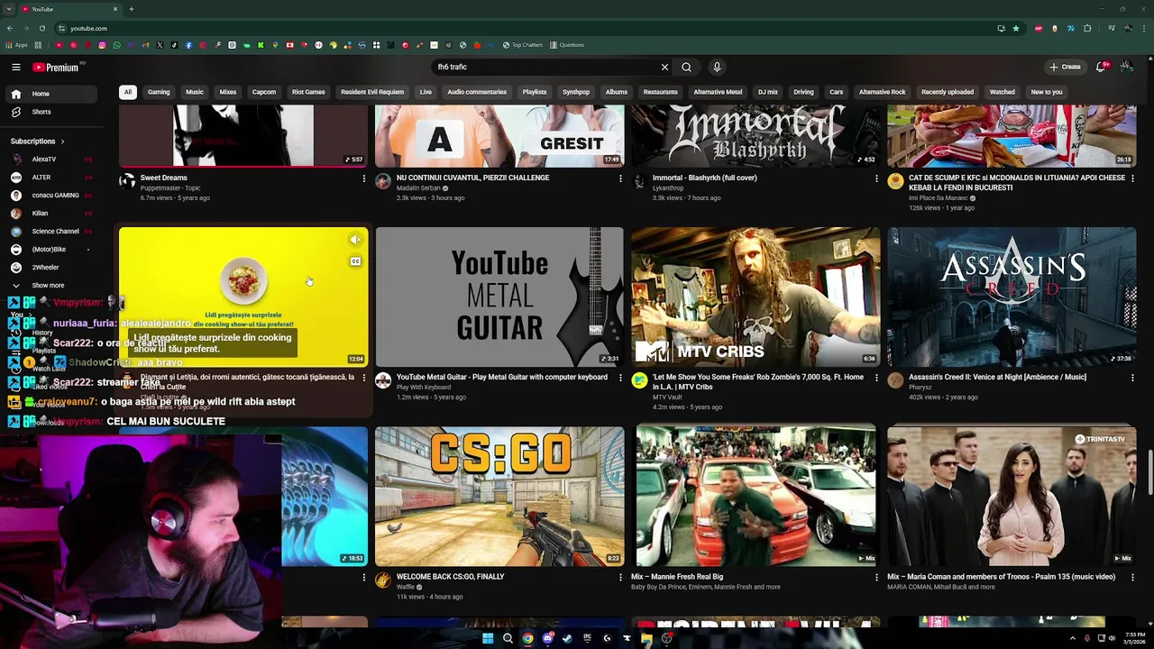1154x649 pixels.
Task: Go to the YouTube Premium logo home
Action: click(56, 67)
